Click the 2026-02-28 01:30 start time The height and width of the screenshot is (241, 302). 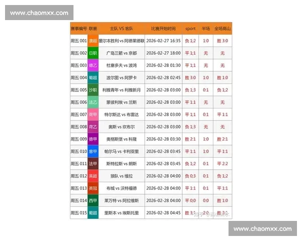pyautogui.click(x=164, y=65)
